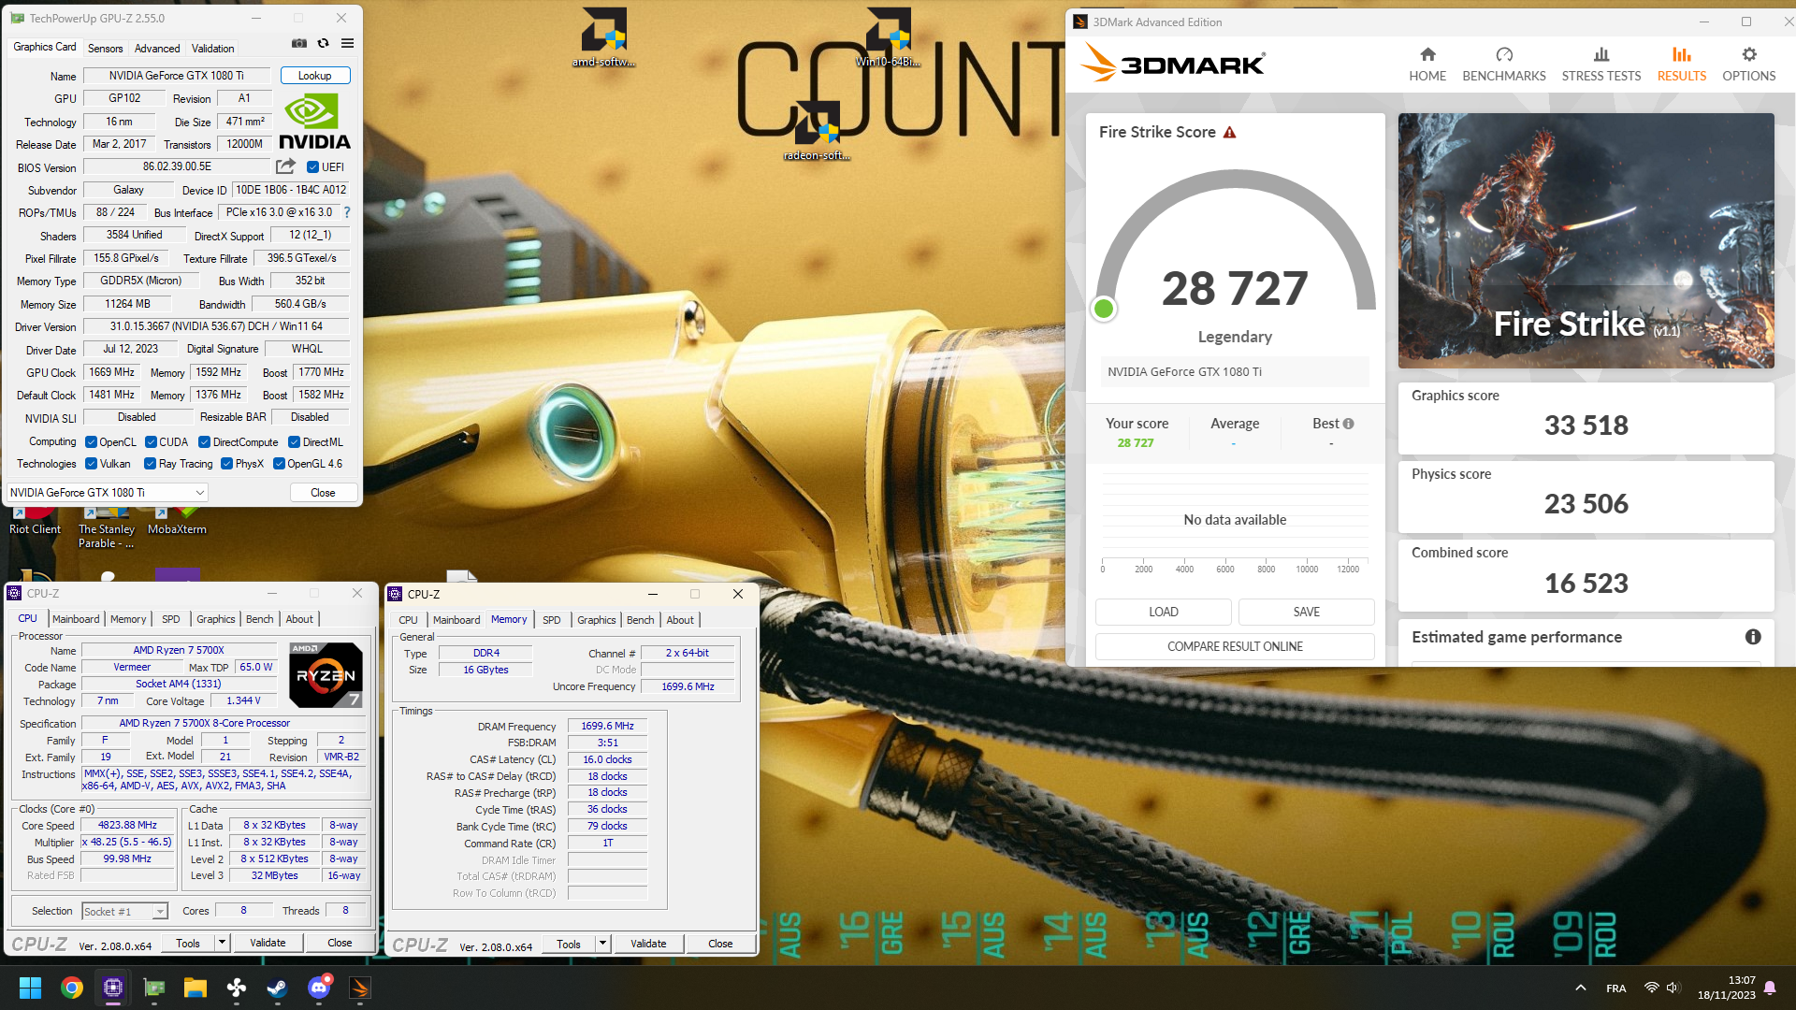Screen dimensions: 1796x1010
Task: Click the green score gauge indicator dot
Action: (x=1104, y=309)
